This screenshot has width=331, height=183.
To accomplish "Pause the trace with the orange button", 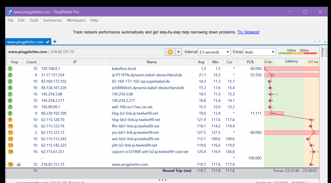I will (170, 52).
